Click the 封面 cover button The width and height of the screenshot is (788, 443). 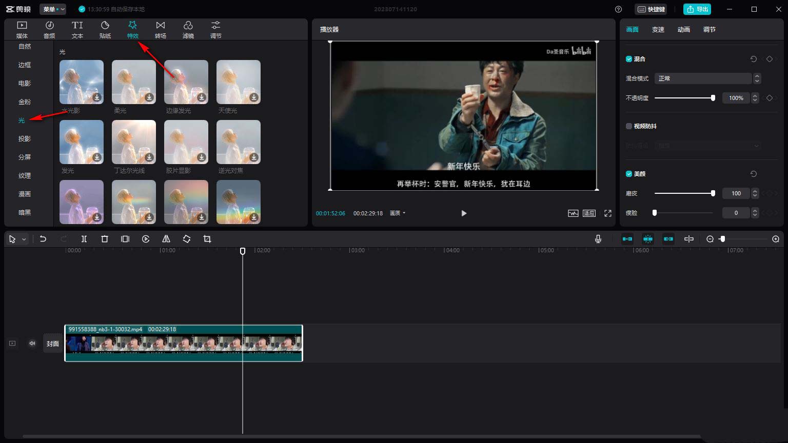(x=53, y=344)
